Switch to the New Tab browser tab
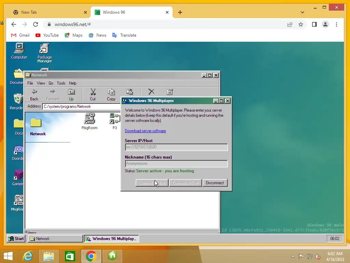This screenshot has height=263, width=350. tap(50, 12)
